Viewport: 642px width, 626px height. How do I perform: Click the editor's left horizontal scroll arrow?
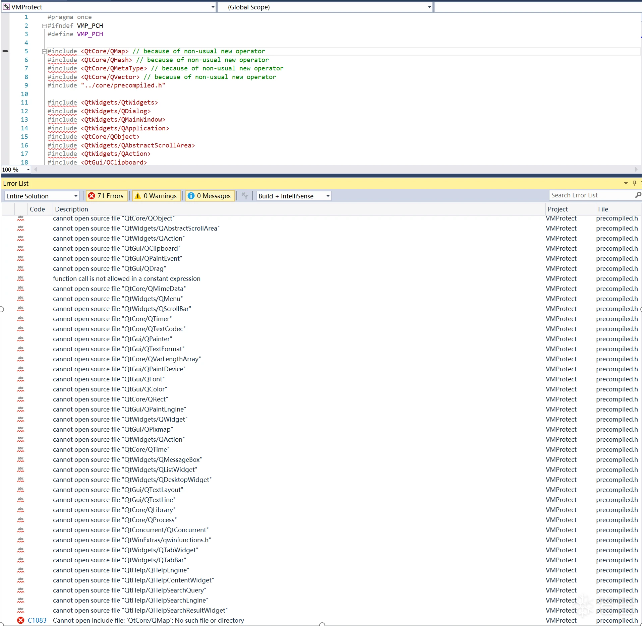(36, 169)
